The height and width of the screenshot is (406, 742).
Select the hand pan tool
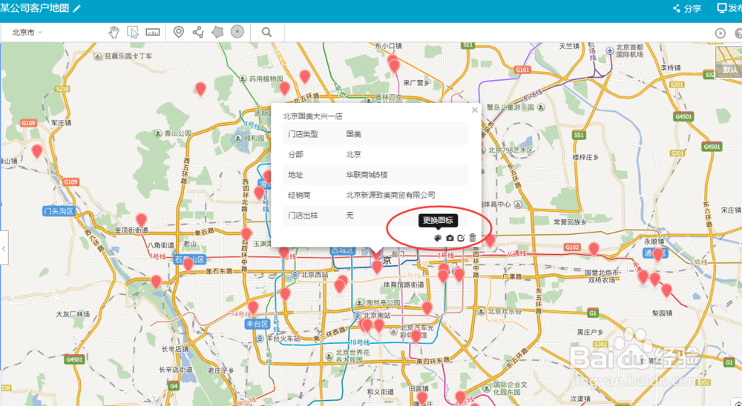tap(114, 32)
